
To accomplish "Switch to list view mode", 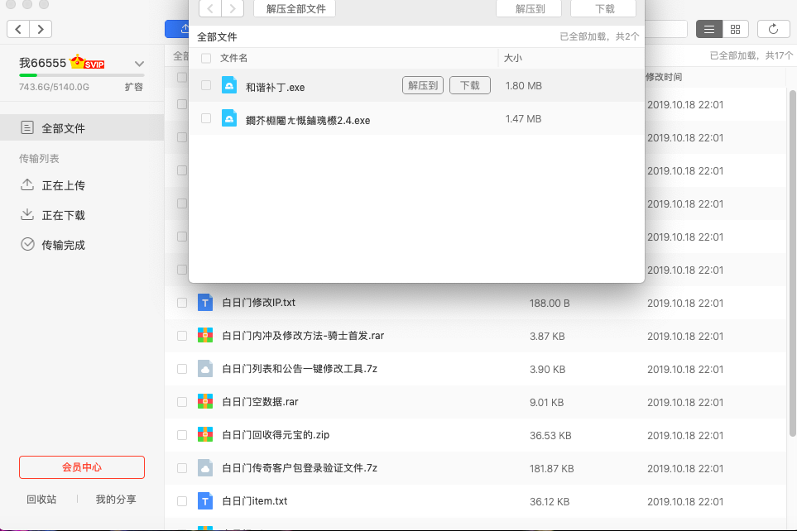I will [709, 29].
